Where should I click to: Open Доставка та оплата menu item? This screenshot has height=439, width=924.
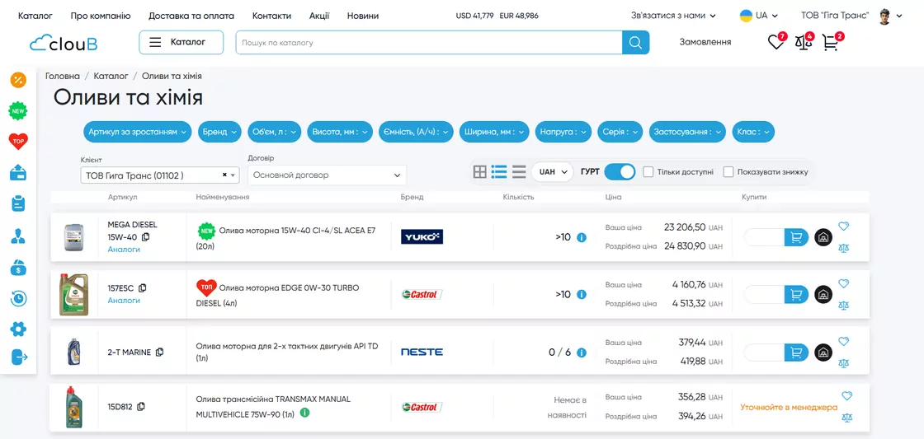coord(191,16)
